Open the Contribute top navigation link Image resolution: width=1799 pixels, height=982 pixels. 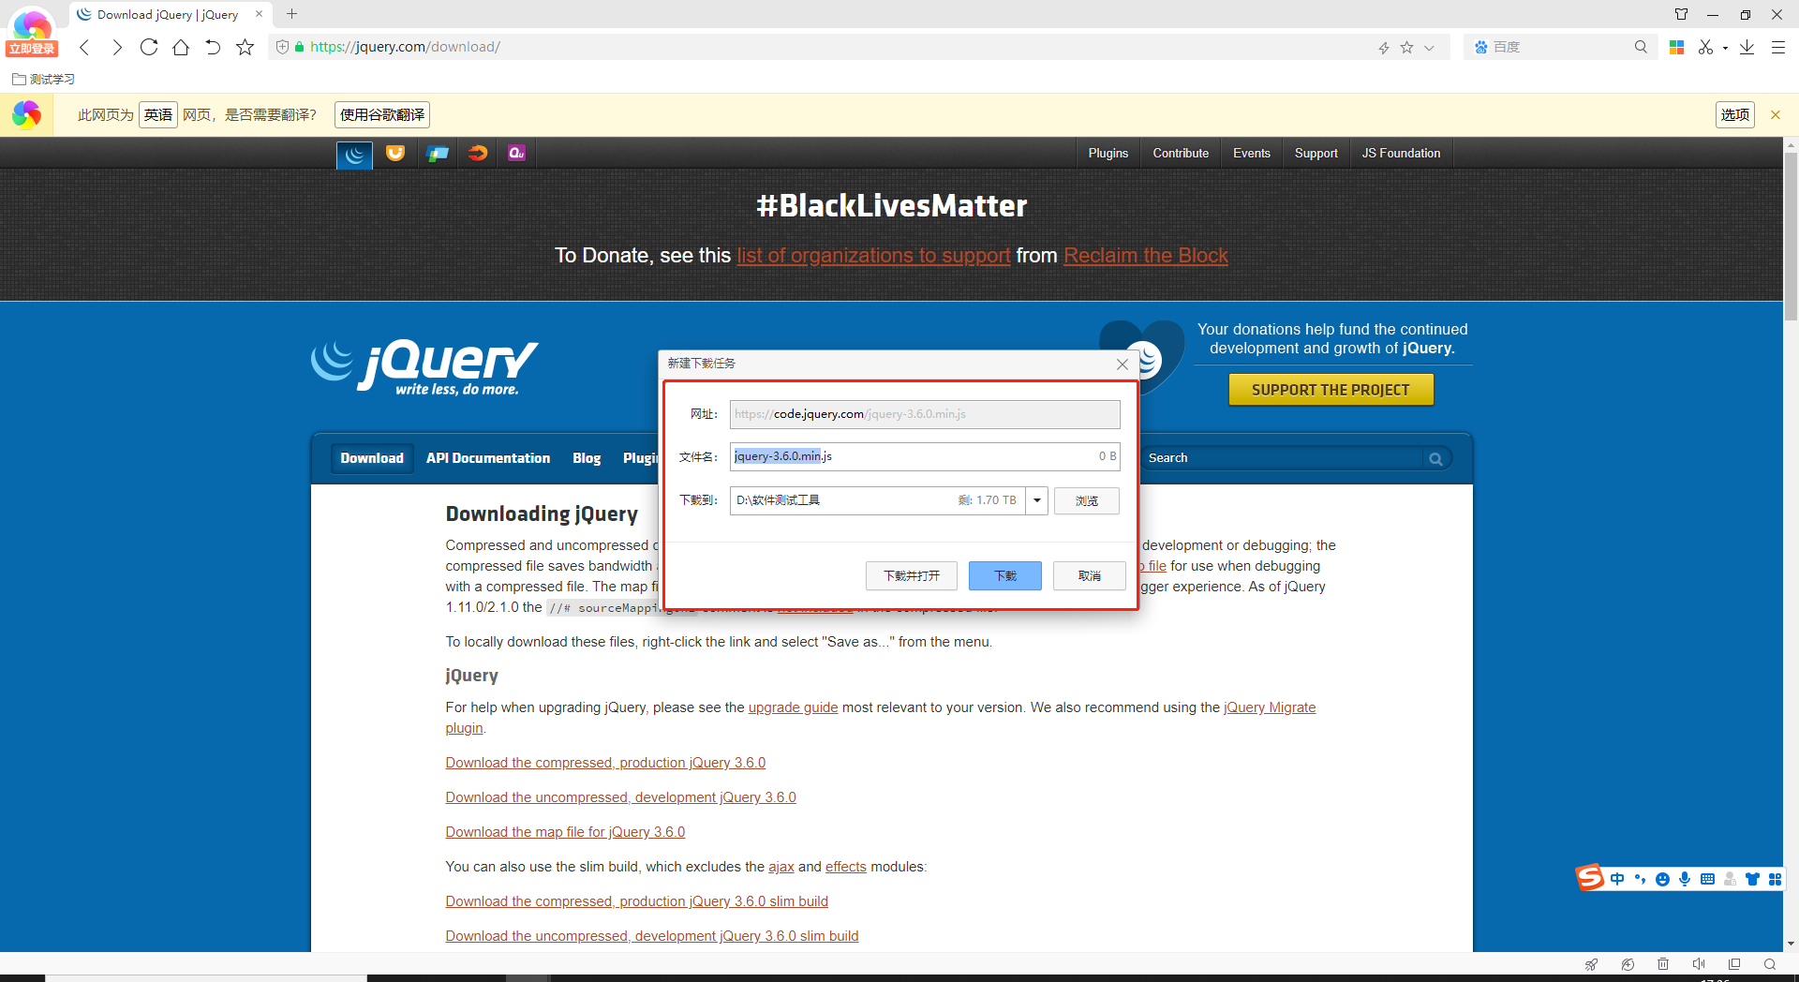(1181, 153)
